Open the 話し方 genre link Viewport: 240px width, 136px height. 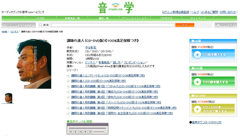click(x=117, y=62)
